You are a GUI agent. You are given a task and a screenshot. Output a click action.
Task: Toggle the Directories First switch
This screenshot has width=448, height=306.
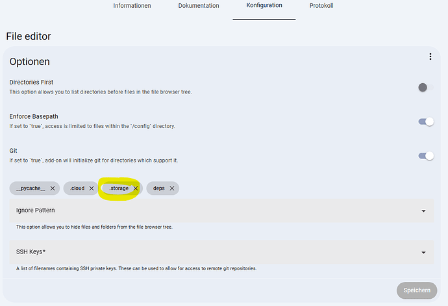pyautogui.click(x=426, y=87)
